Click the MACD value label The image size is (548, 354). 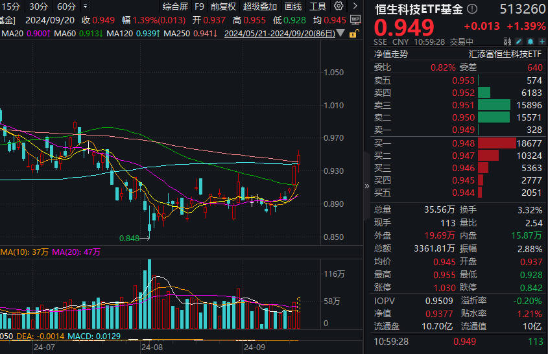[93, 336]
